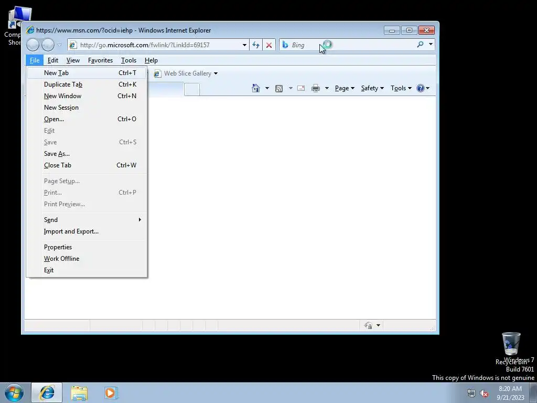Open the menu bar Tools menu

[129, 60]
